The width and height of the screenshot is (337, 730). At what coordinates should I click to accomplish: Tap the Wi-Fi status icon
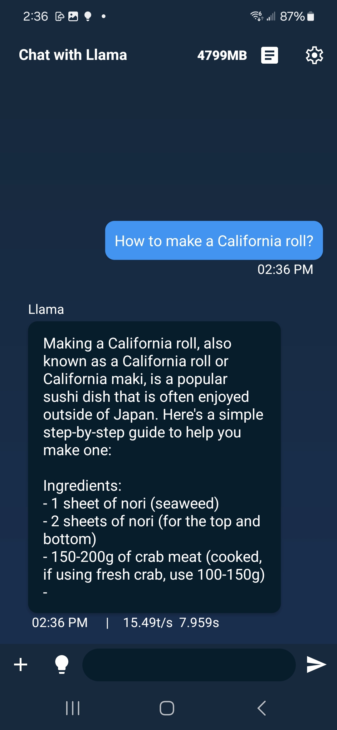(x=256, y=16)
